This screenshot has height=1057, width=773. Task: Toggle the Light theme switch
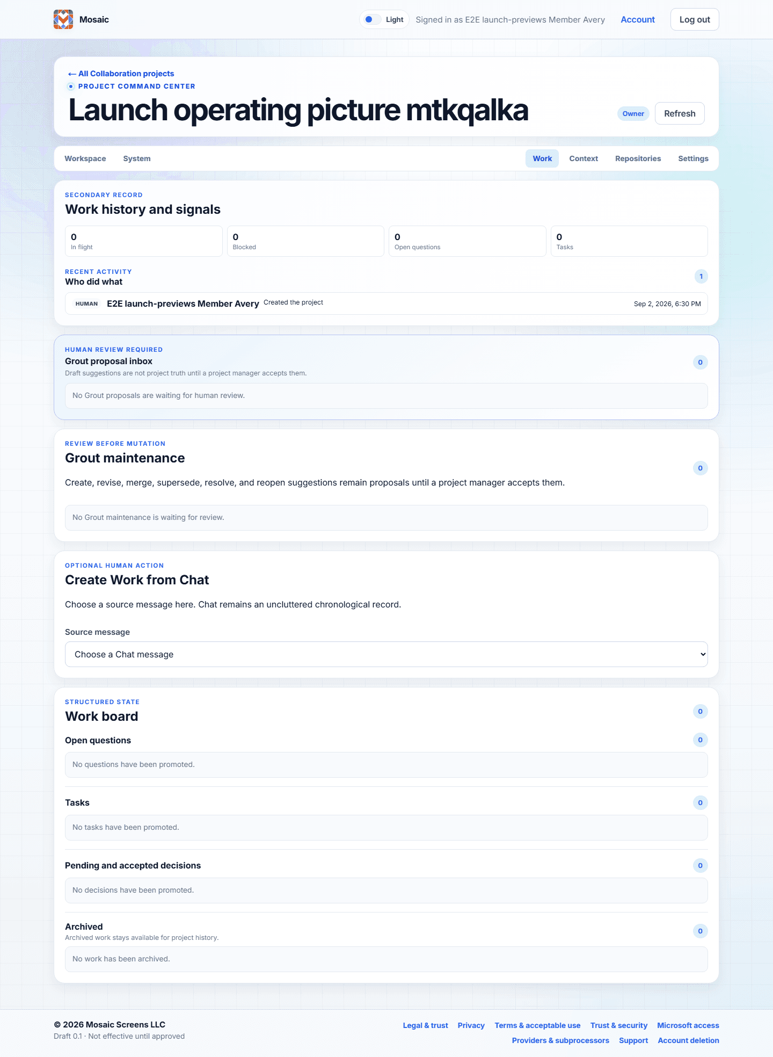(x=384, y=19)
